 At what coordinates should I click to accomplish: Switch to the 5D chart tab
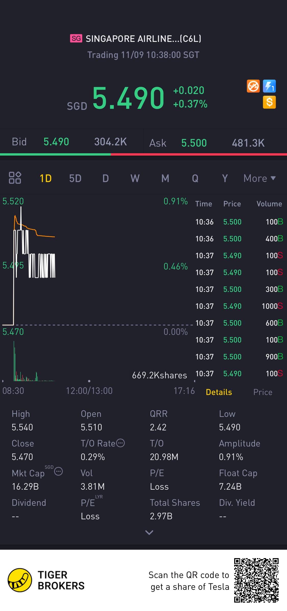pyautogui.click(x=75, y=178)
